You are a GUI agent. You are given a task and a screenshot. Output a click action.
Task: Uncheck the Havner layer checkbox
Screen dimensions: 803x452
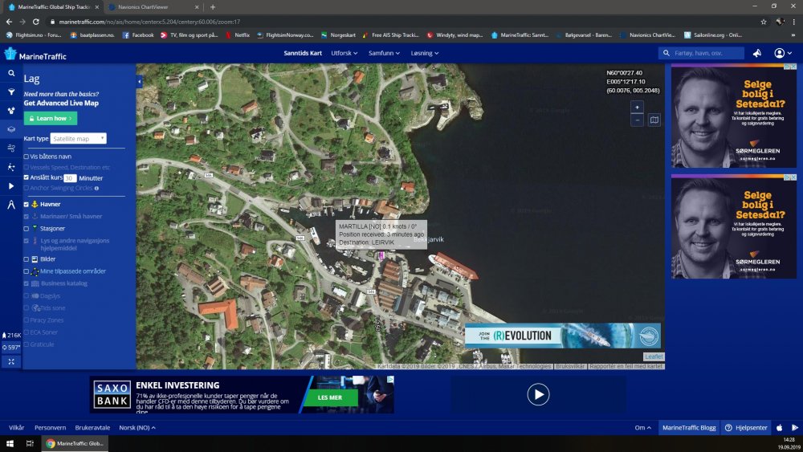[x=26, y=204]
